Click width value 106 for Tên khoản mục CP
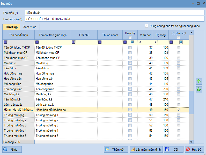The width and height of the screenshot is (206, 155). [161, 58]
